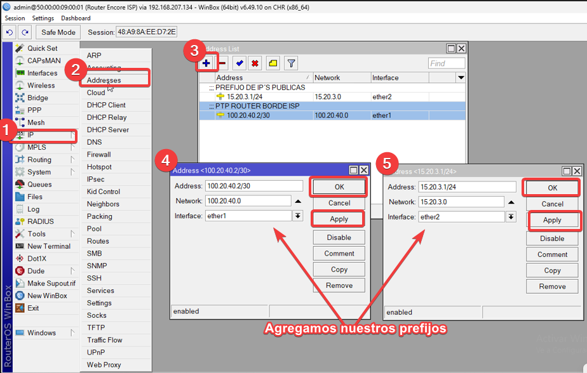Open the Dashboard menu

(76, 18)
